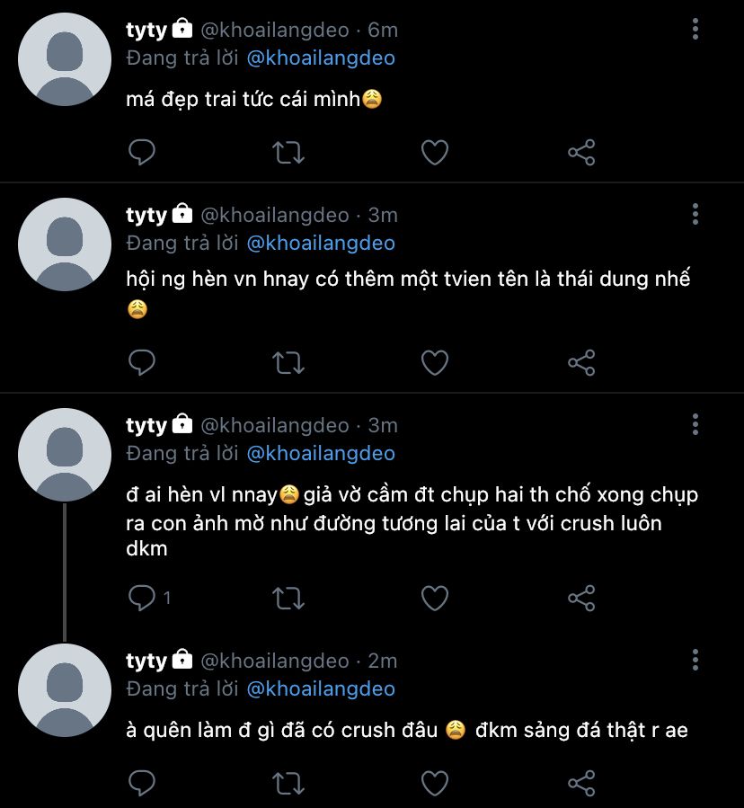Reply to the "đ ai hèn vl" tweet
Screen dimensions: 744x808
pos(142,598)
